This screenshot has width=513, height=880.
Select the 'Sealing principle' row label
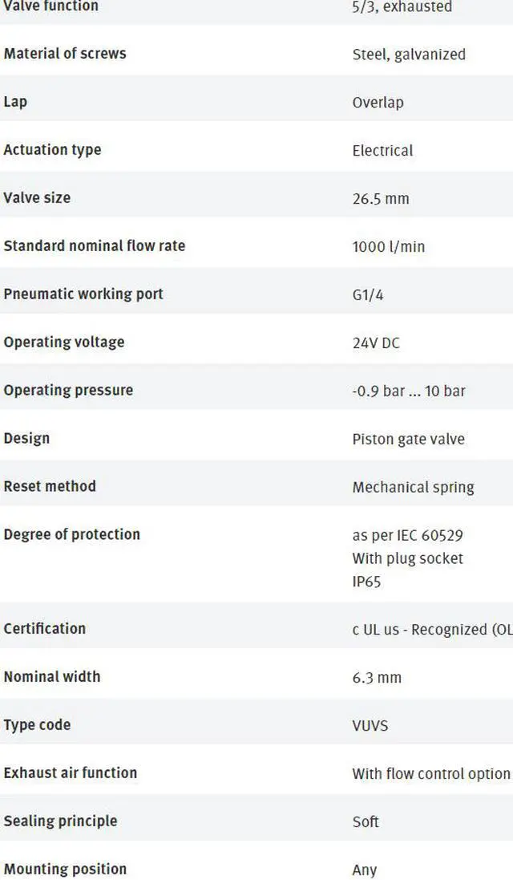tap(61, 821)
